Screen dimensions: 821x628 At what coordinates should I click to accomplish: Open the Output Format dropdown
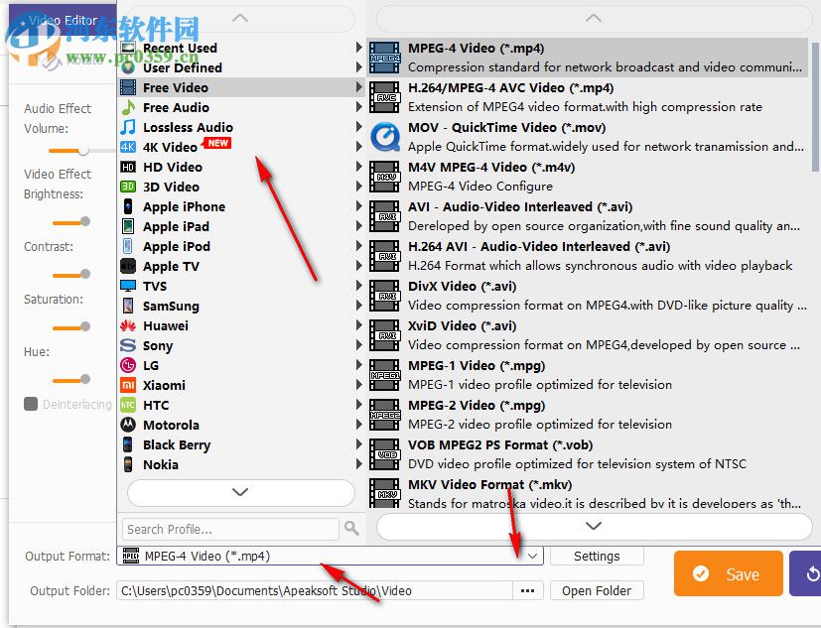(x=530, y=556)
